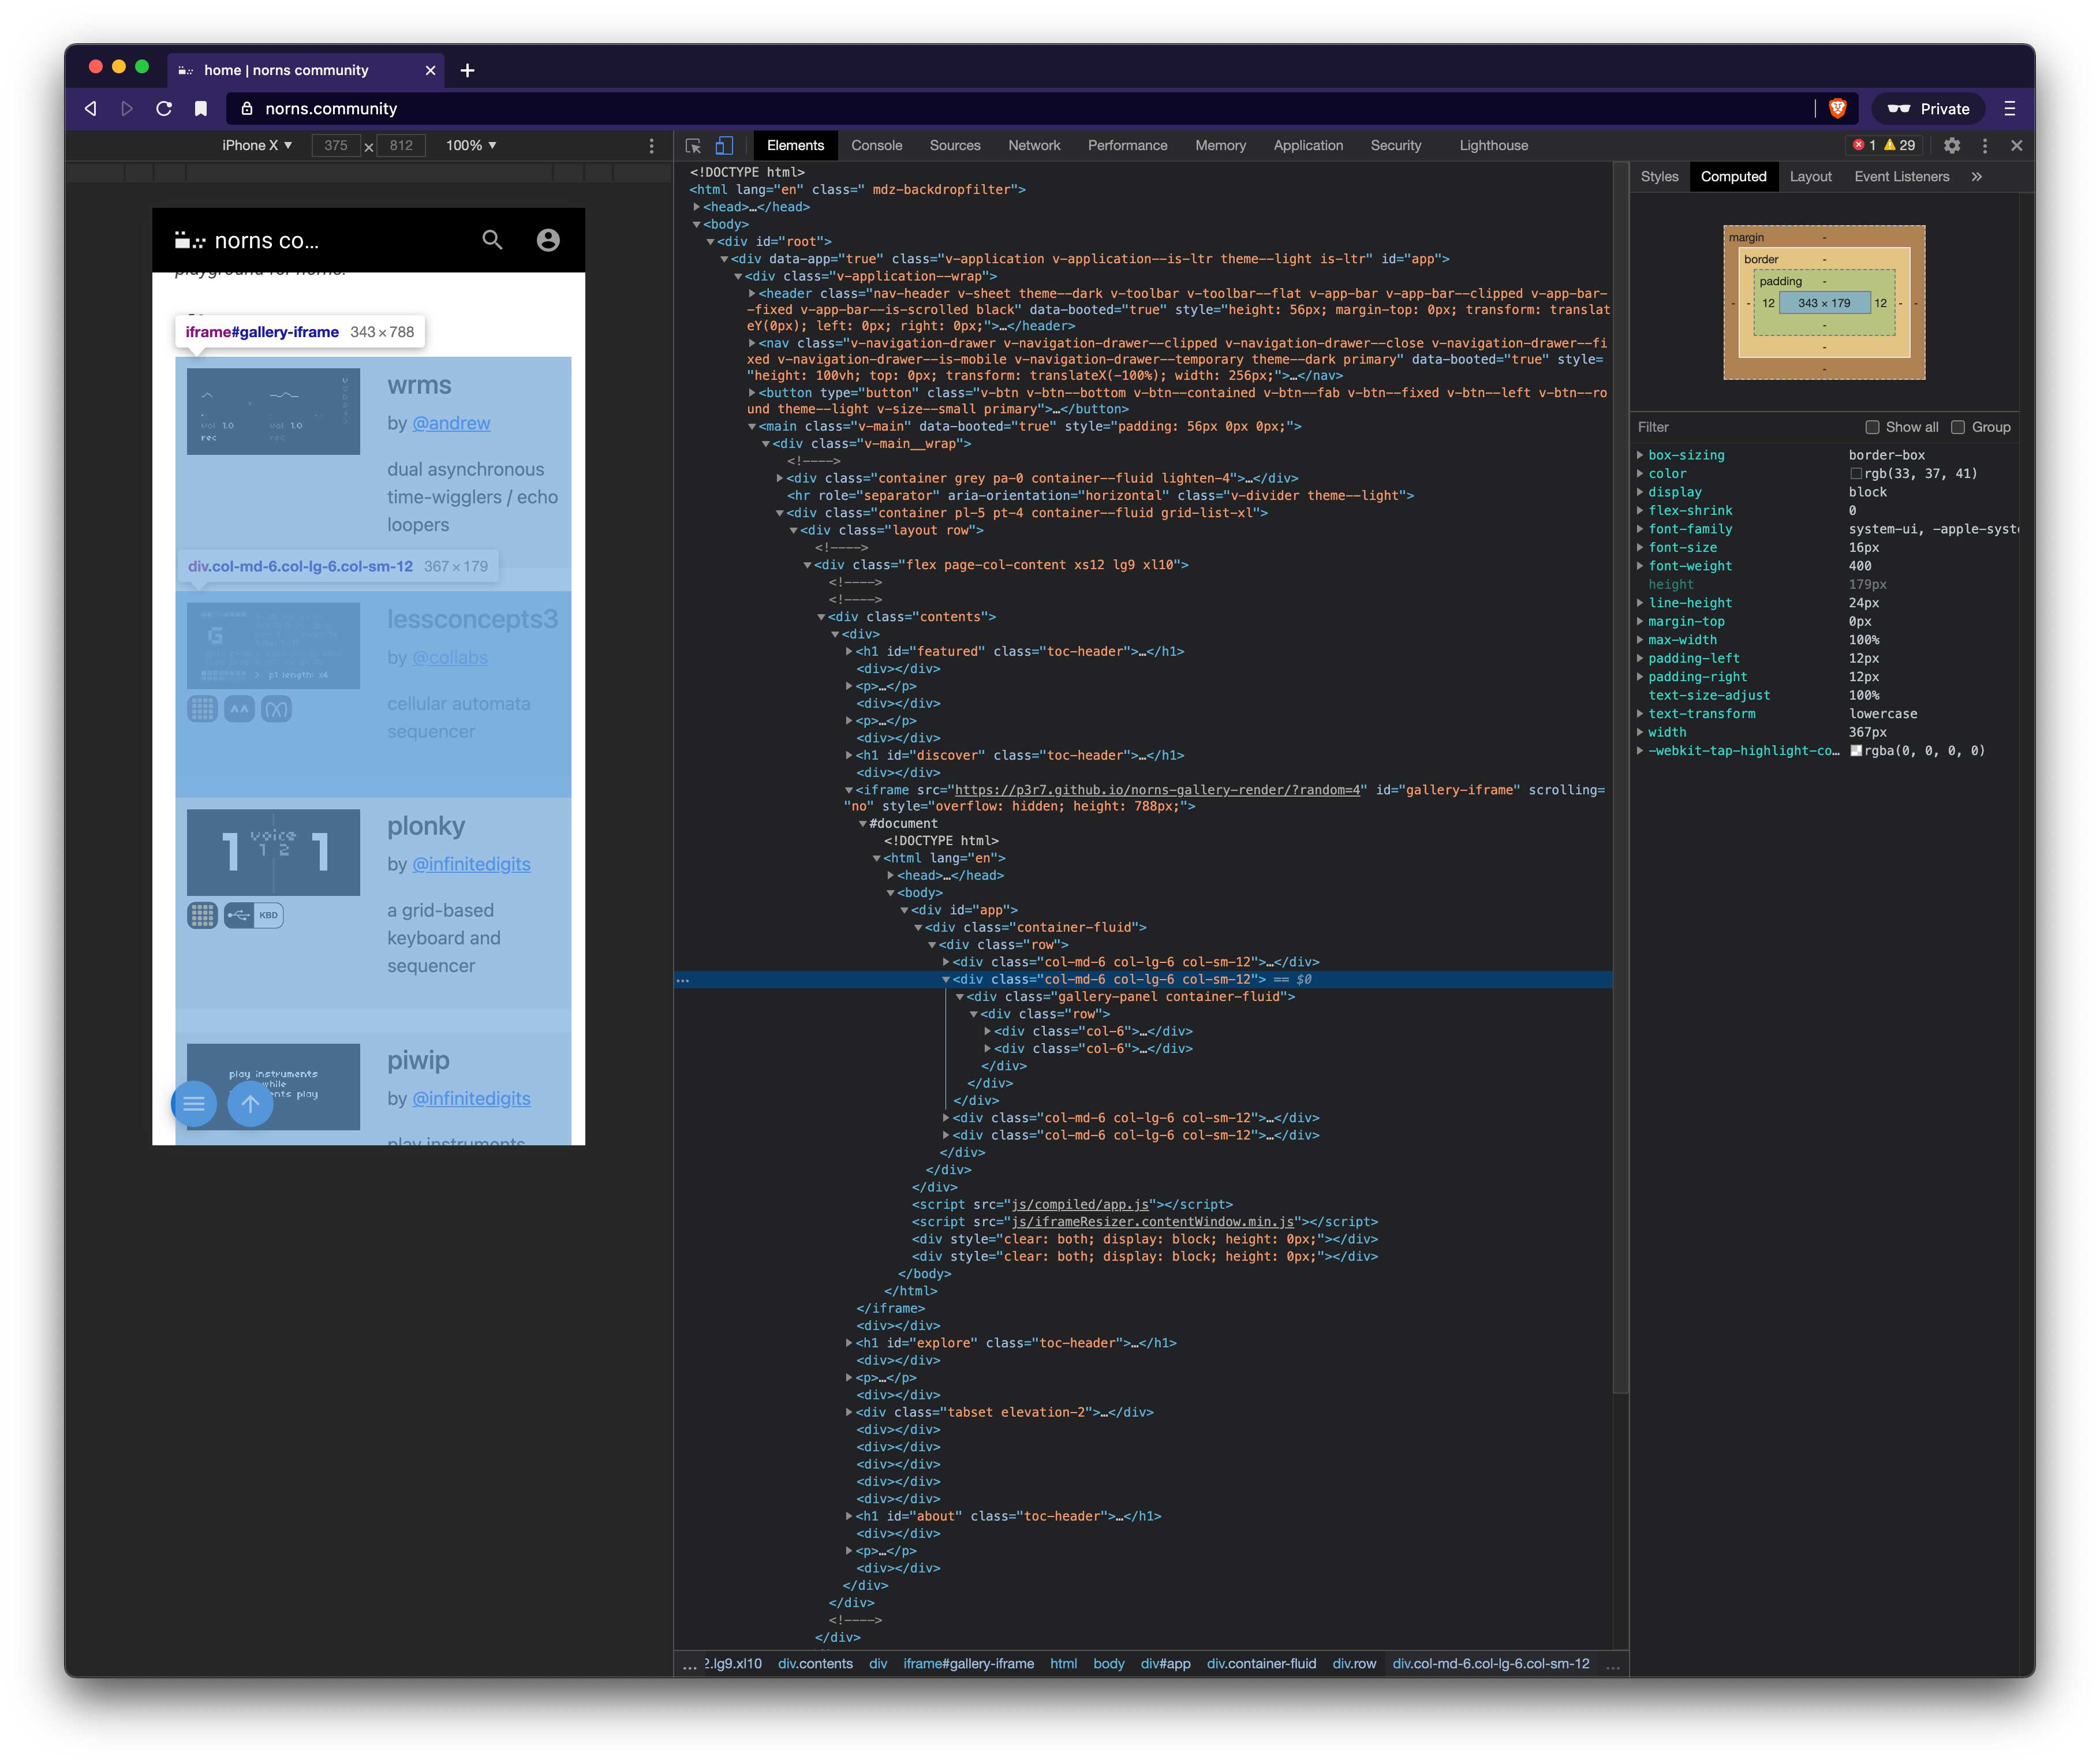Open the @collabs author link

450,658
